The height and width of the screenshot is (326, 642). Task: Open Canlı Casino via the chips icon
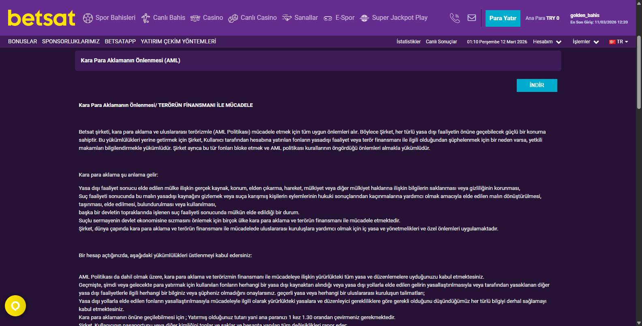coord(233,18)
